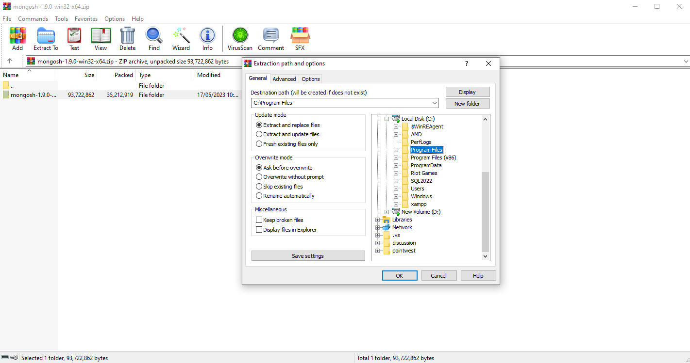
Task: Select Fresh existing files only option
Action: pyautogui.click(x=259, y=144)
